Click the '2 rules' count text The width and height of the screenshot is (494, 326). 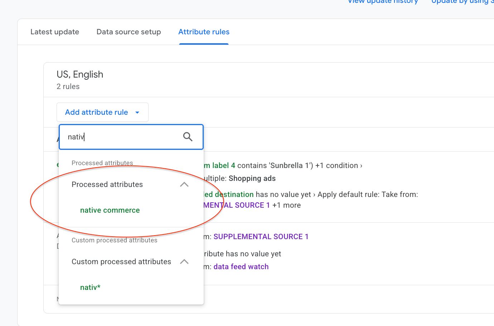(x=68, y=87)
